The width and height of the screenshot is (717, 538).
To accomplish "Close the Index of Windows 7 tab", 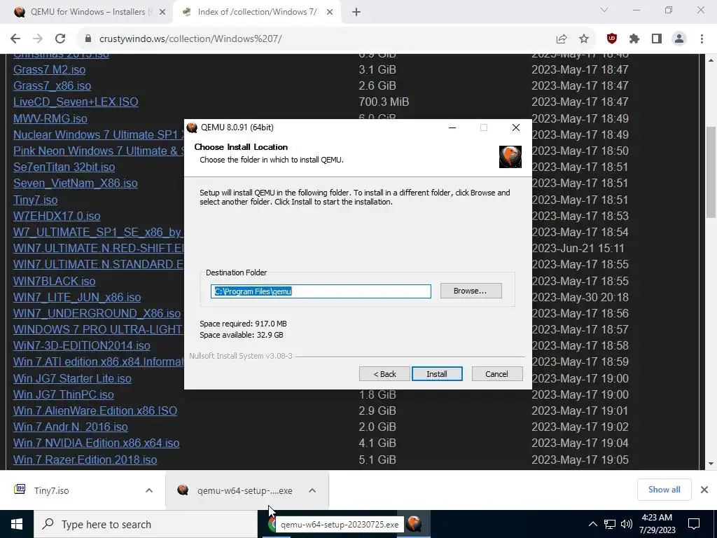I will pyautogui.click(x=330, y=13).
